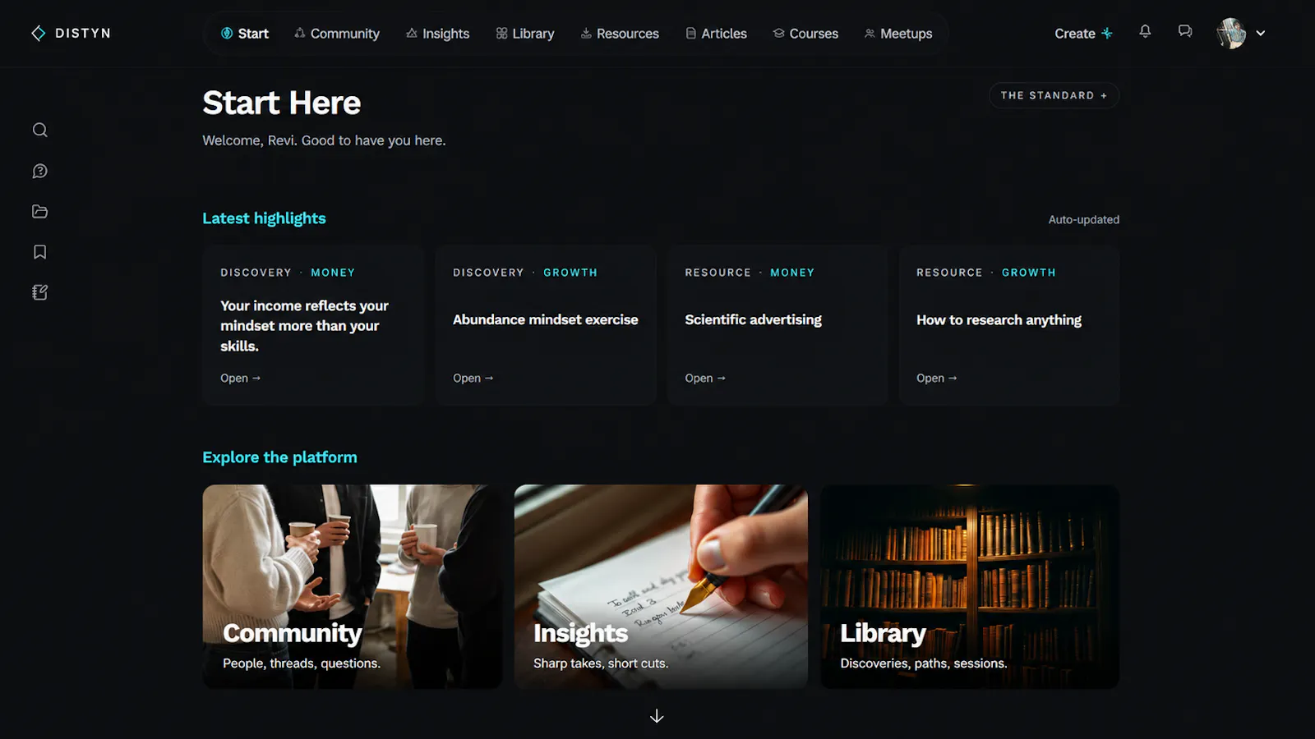Open the Abundance mindset exercise link
Screen dimensions: 1315x739
[473, 378]
